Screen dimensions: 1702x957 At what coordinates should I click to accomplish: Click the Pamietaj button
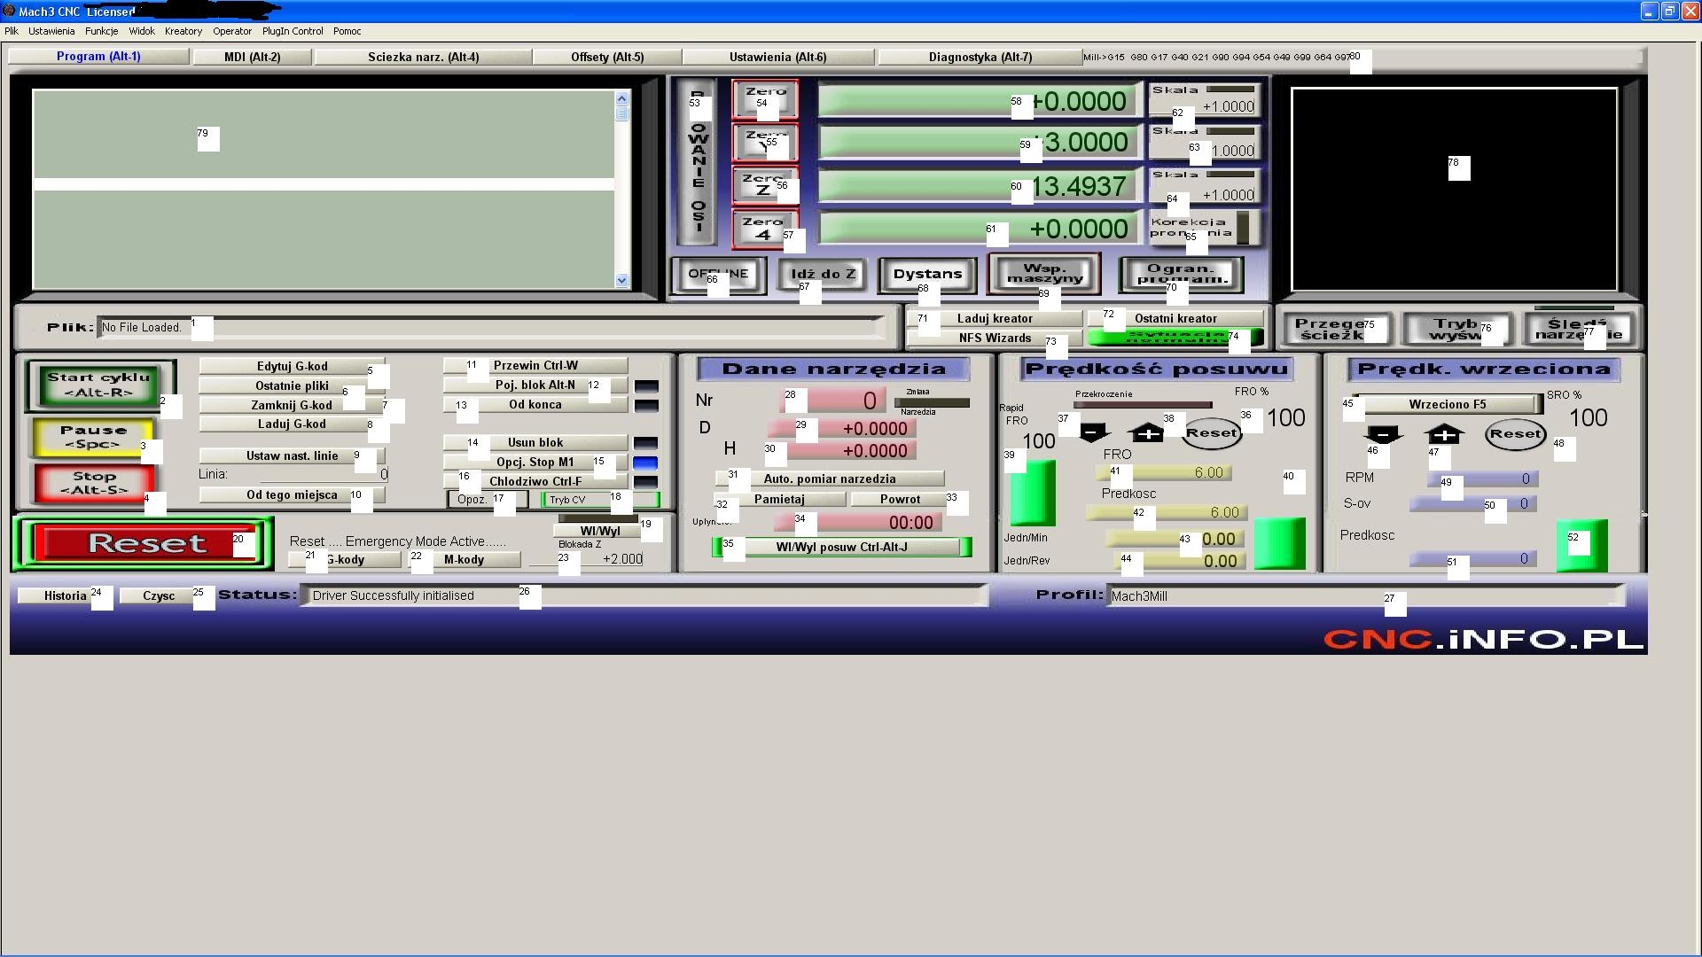[x=779, y=499]
